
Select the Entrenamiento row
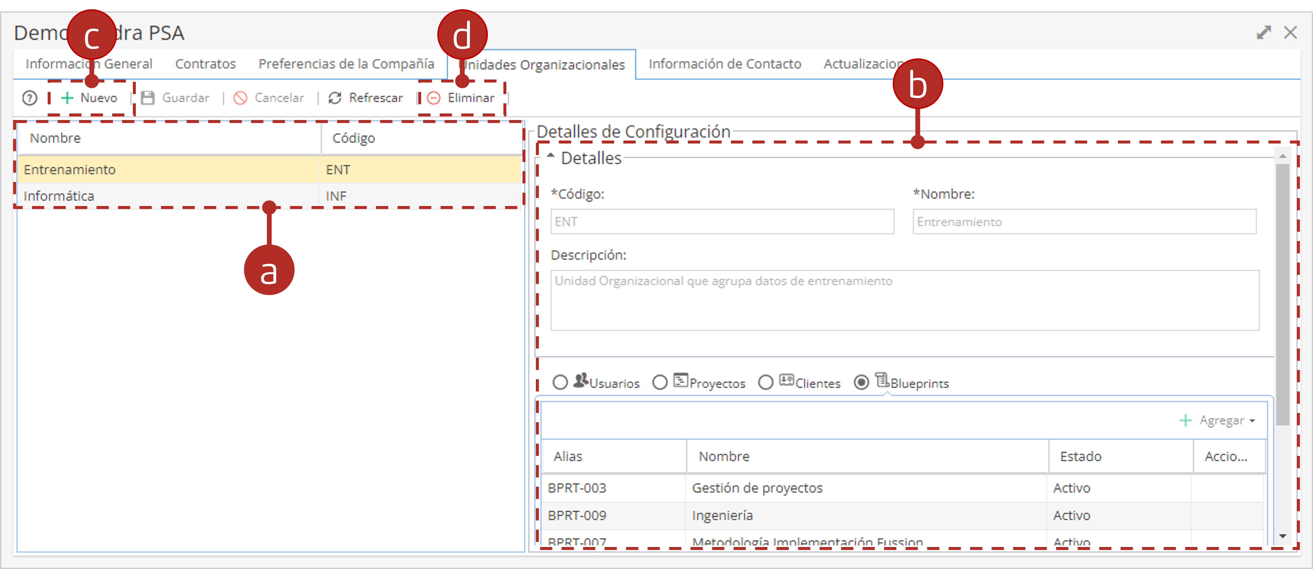coord(269,170)
